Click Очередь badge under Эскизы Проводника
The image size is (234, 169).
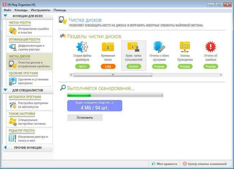click(x=185, y=66)
